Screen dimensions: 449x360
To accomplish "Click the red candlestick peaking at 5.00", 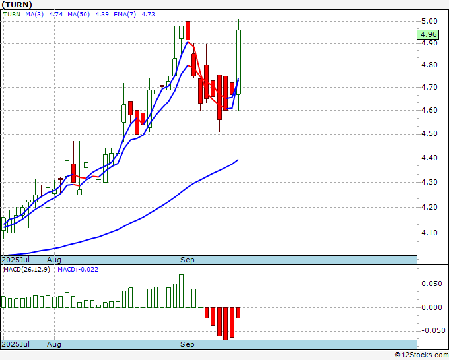I will [x=188, y=30].
